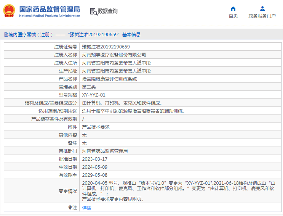Click the 第二类 management category value
The width and height of the screenshot is (283, 216).
89,87
